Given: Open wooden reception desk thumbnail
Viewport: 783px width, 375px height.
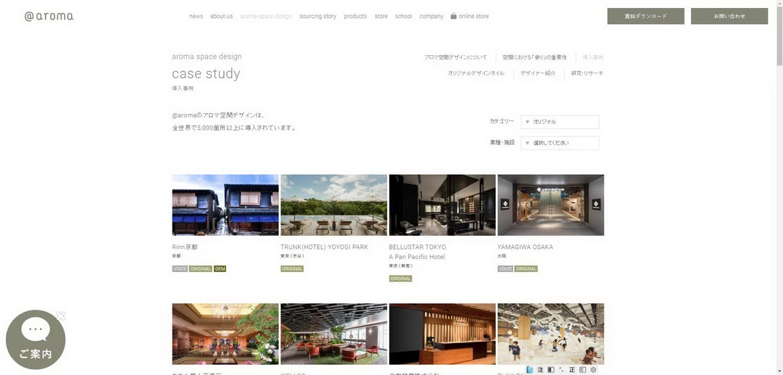Looking at the screenshot, I should point(442,334).
